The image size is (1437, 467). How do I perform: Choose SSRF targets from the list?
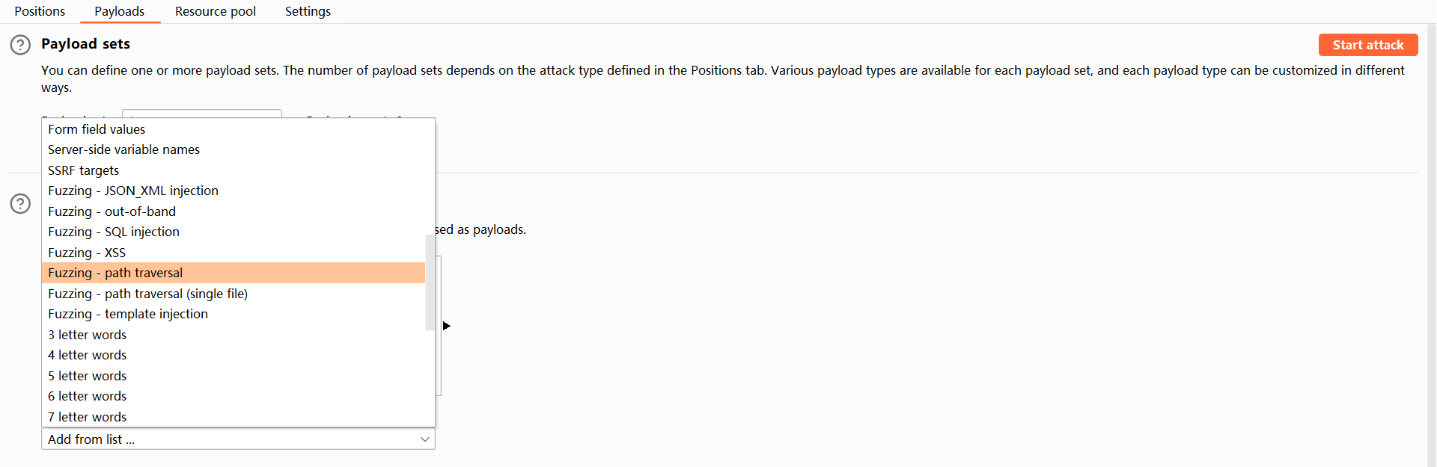[x=83, y=170]
